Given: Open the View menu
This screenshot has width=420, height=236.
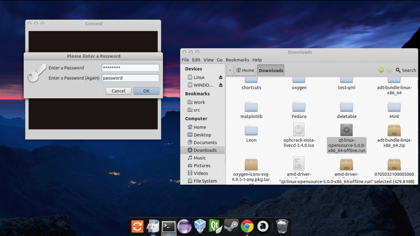Looking at the screenshot, I should coord(209,60).
